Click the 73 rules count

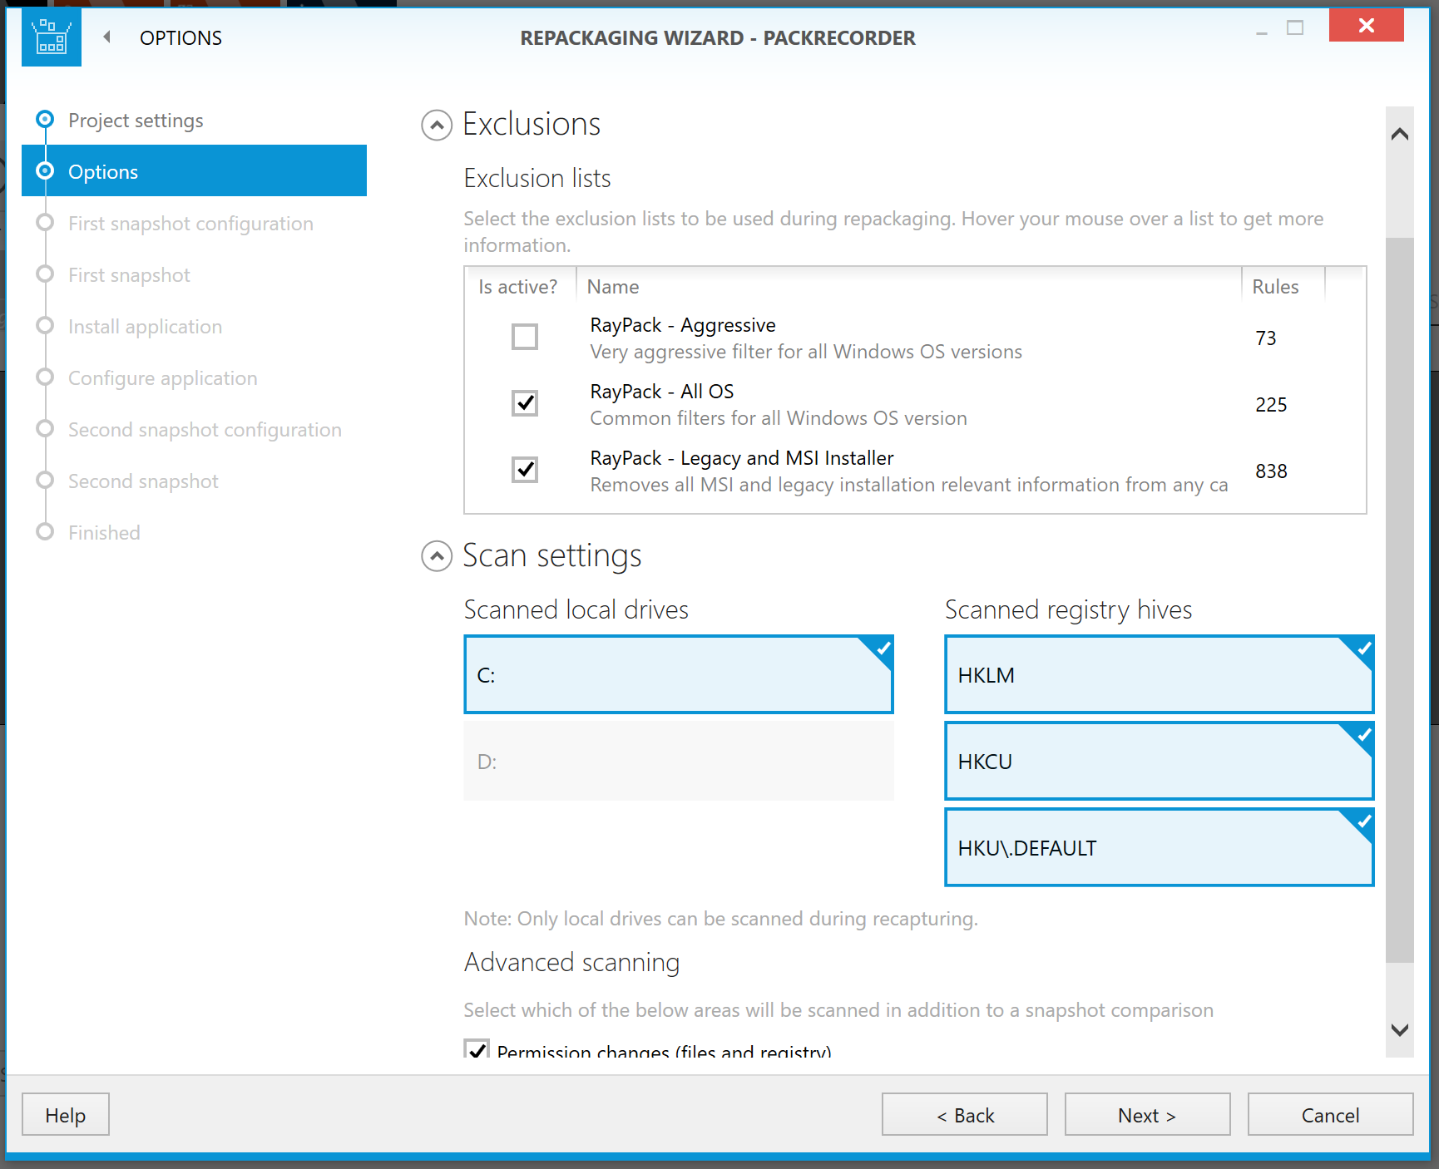[x=1265, y=338]
